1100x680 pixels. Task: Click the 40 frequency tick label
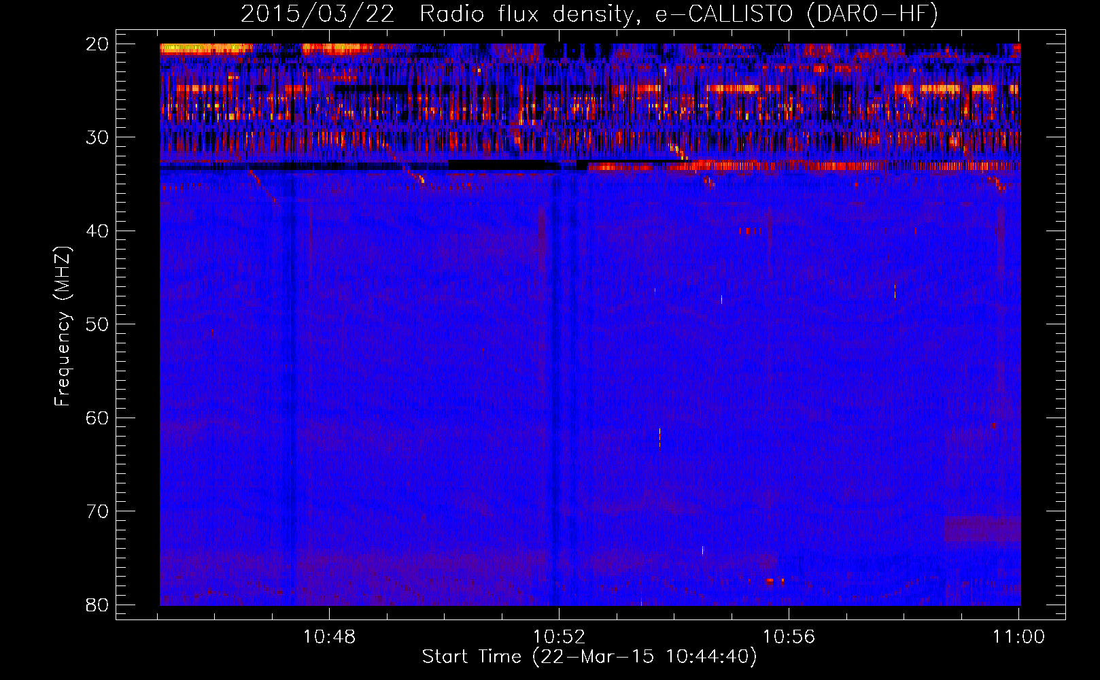pos(97,231)
